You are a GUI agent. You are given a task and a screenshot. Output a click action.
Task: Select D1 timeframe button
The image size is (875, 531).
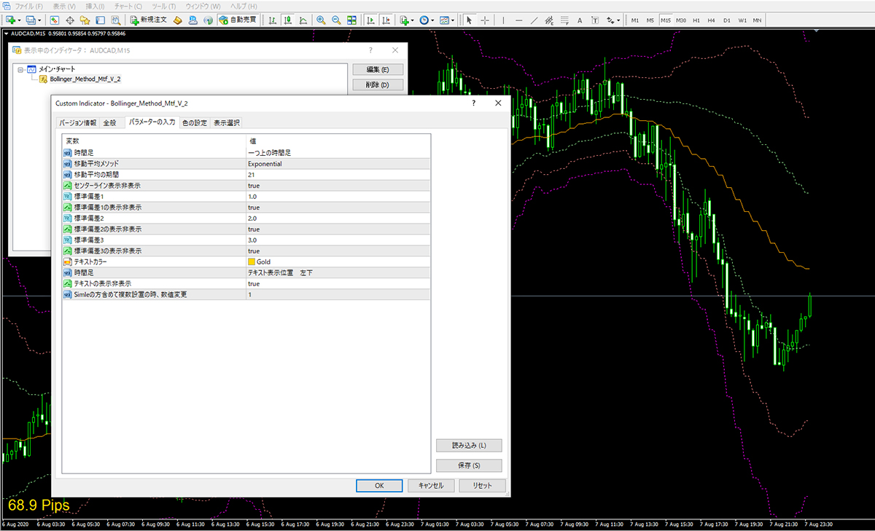pyautogui.click(x=727, y=20)
